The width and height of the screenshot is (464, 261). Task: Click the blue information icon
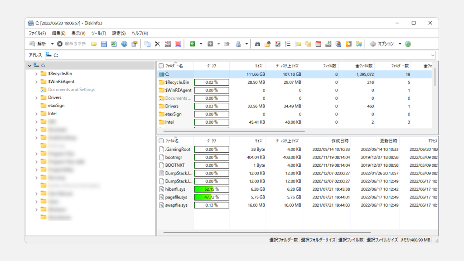click(x=124, y=44)
